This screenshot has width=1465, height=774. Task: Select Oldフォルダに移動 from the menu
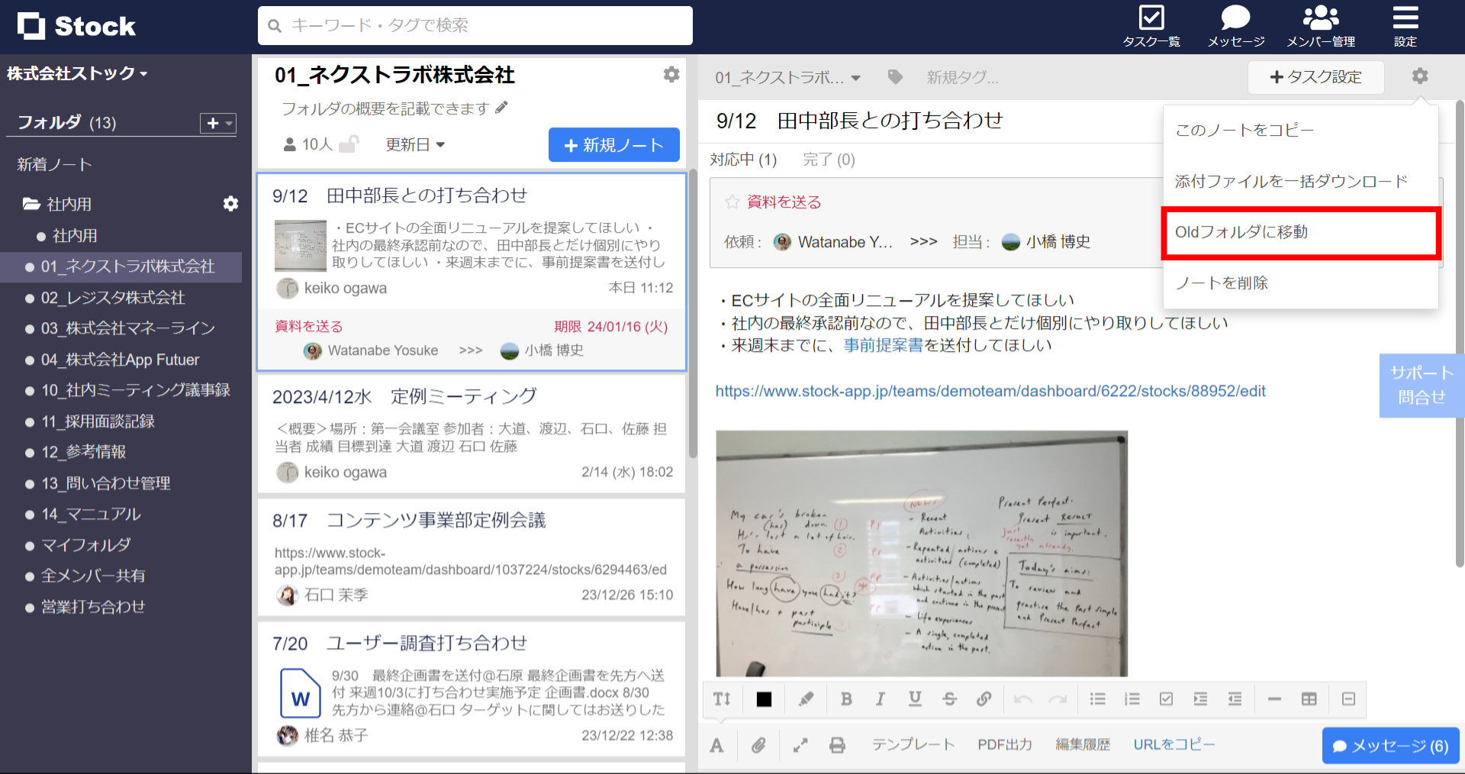pyautogui.click(x=1300, y=232)
